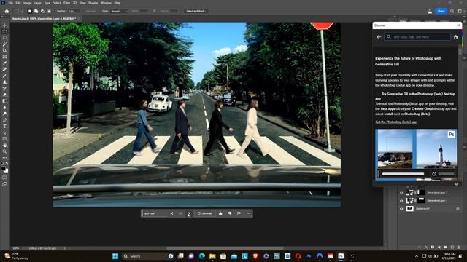Select the Eraser tool

[x=4, y=95]
